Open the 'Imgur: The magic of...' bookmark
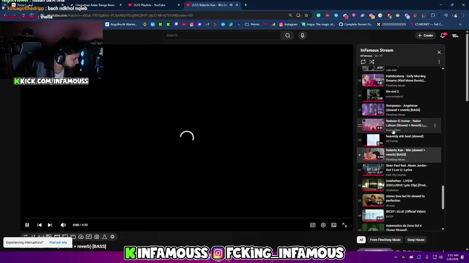Viewport: 469px width, 263px height. point(318,24)
